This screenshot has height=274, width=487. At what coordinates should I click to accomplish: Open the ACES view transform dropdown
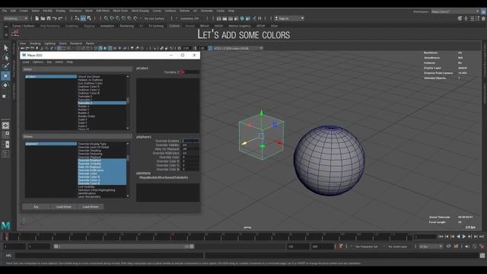(238, 48)
